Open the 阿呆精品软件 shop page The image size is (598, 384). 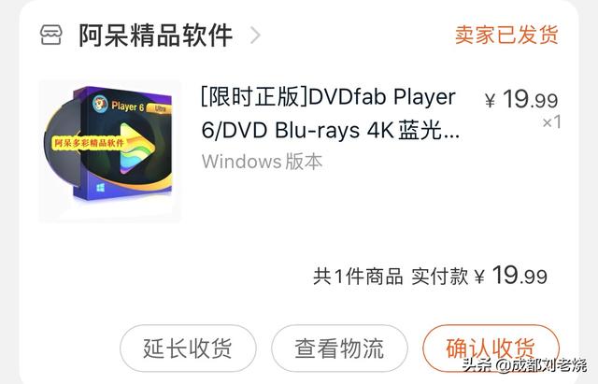tap(156, 36)
